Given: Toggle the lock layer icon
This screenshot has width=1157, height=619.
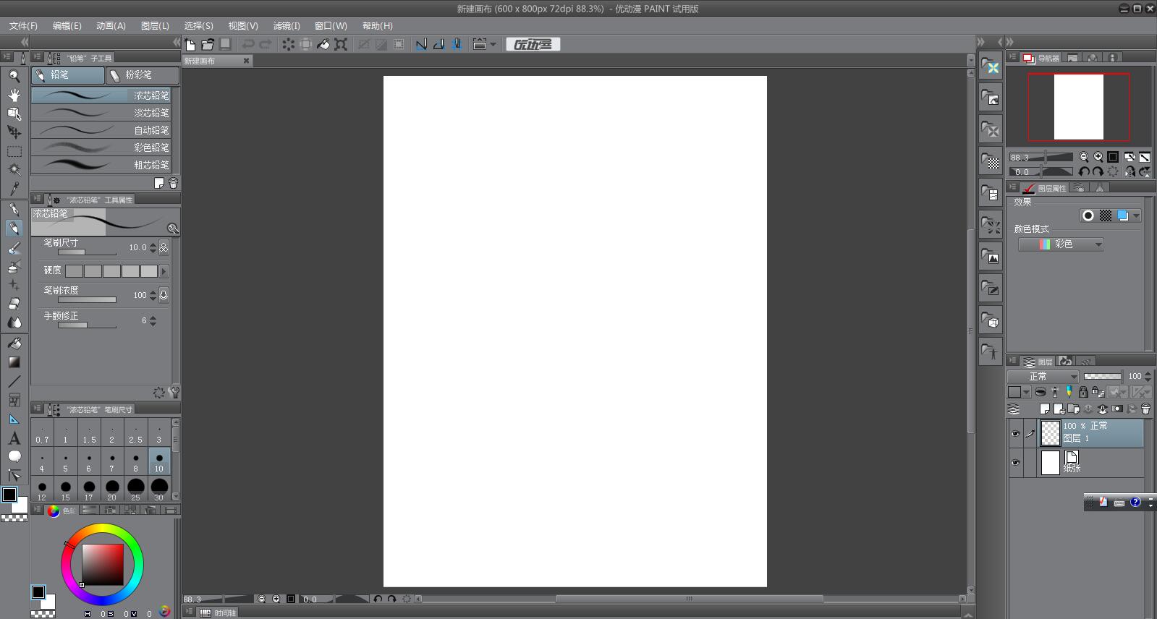Looking at the screenshot, I should click(1082, 392).
